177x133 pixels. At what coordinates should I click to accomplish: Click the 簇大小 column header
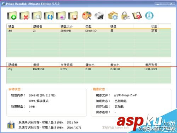click(90, 65)
